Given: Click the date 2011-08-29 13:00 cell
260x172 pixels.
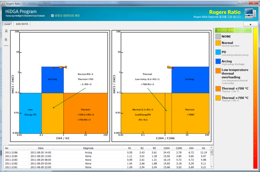Looking at the screenshot, I should (41, 156).
